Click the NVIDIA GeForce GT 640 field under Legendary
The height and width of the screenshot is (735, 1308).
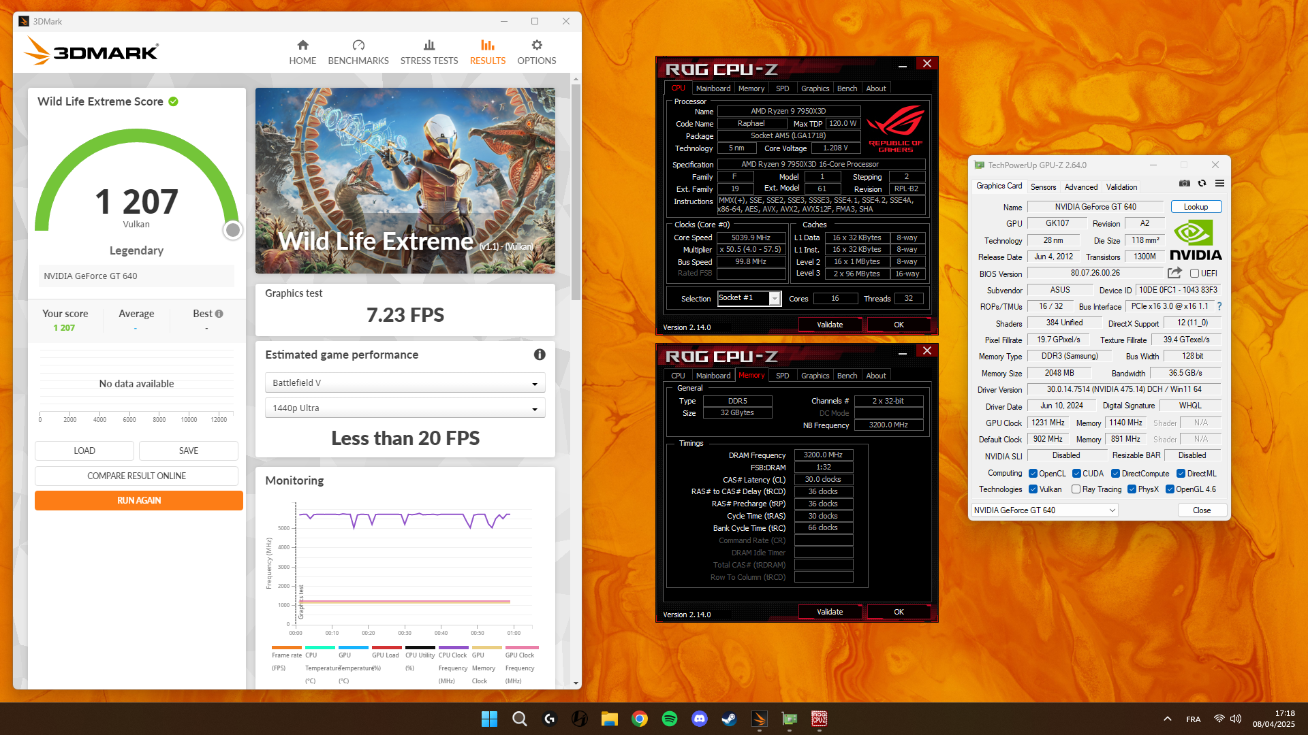136,276
